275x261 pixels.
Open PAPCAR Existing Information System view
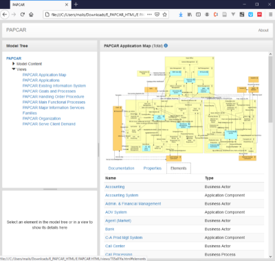54,86
